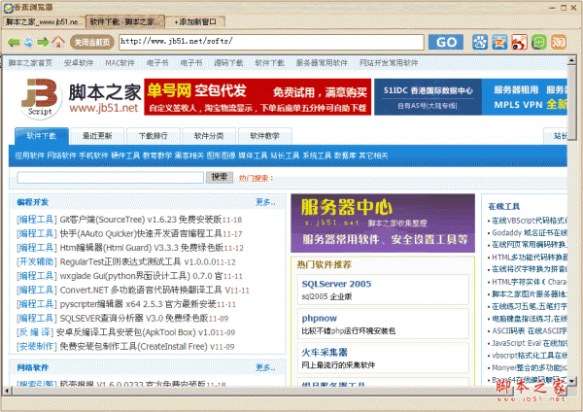Open 快手(AAuto Quicker) download link

click(x=141, y=234)
